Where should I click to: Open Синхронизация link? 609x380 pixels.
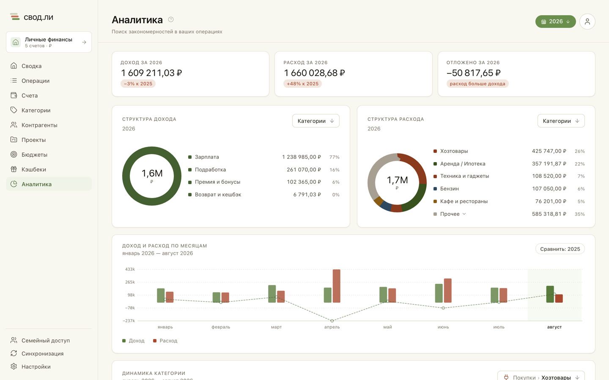tap(49, 353)
